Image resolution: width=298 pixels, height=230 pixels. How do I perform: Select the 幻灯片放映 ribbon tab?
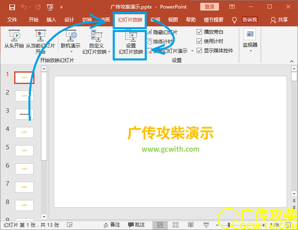[130, 19]
